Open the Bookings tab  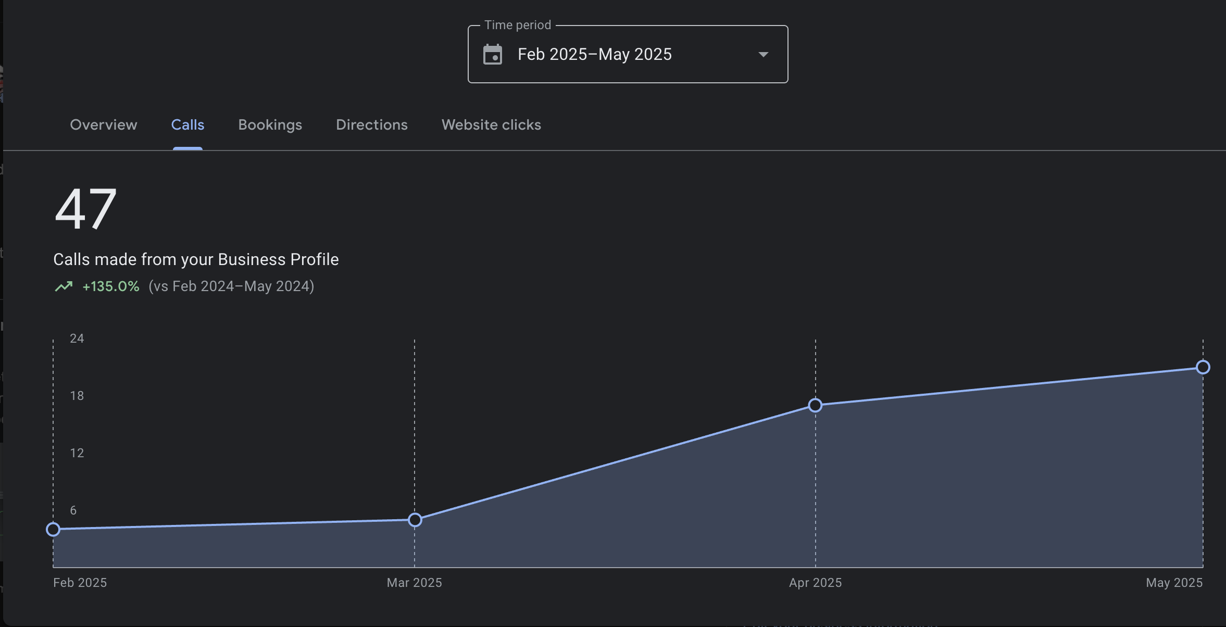(270, 125)
